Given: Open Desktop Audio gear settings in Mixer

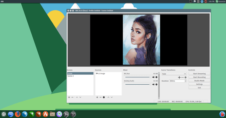Looking at the screenshot, I should tap(156, 85).
